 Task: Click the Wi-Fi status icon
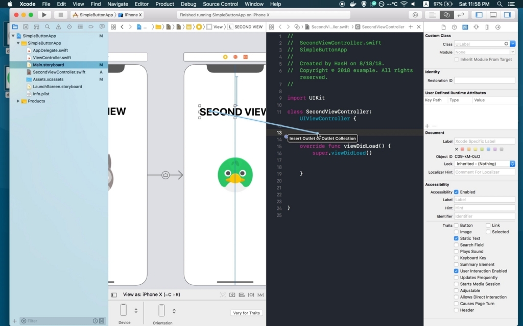click(x=404, y=4)
